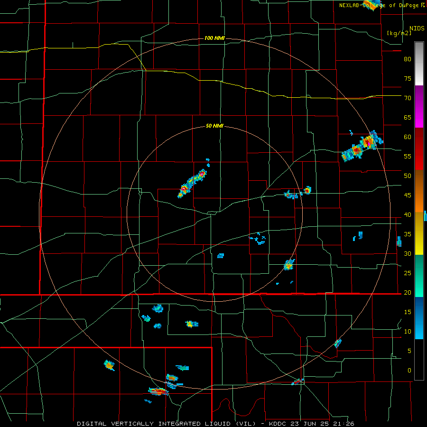
Task: Pick the white-gray segment of the VIL color bar
Action: (x=419, y=64)
